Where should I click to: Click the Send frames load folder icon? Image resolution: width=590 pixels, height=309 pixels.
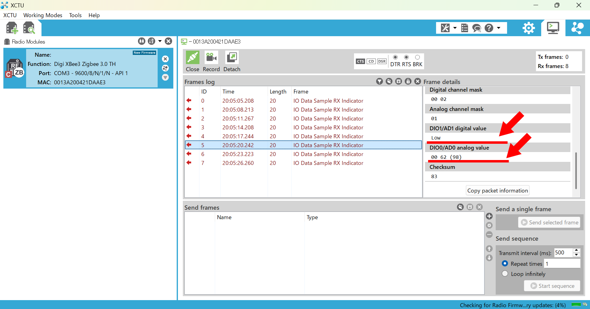pos(460,207)
